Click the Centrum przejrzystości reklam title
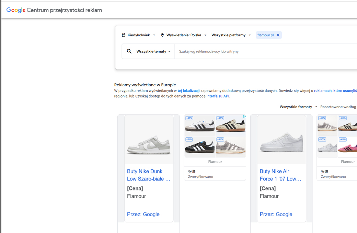 pyautogui.click(x=64, y=10)
